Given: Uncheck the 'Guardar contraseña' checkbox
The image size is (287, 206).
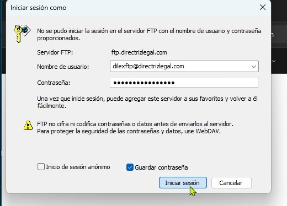Looking at the screenshot, I should point(130,167).
